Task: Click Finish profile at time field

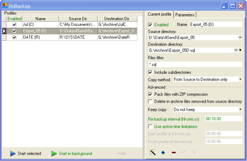Action: tap(224, 141)
